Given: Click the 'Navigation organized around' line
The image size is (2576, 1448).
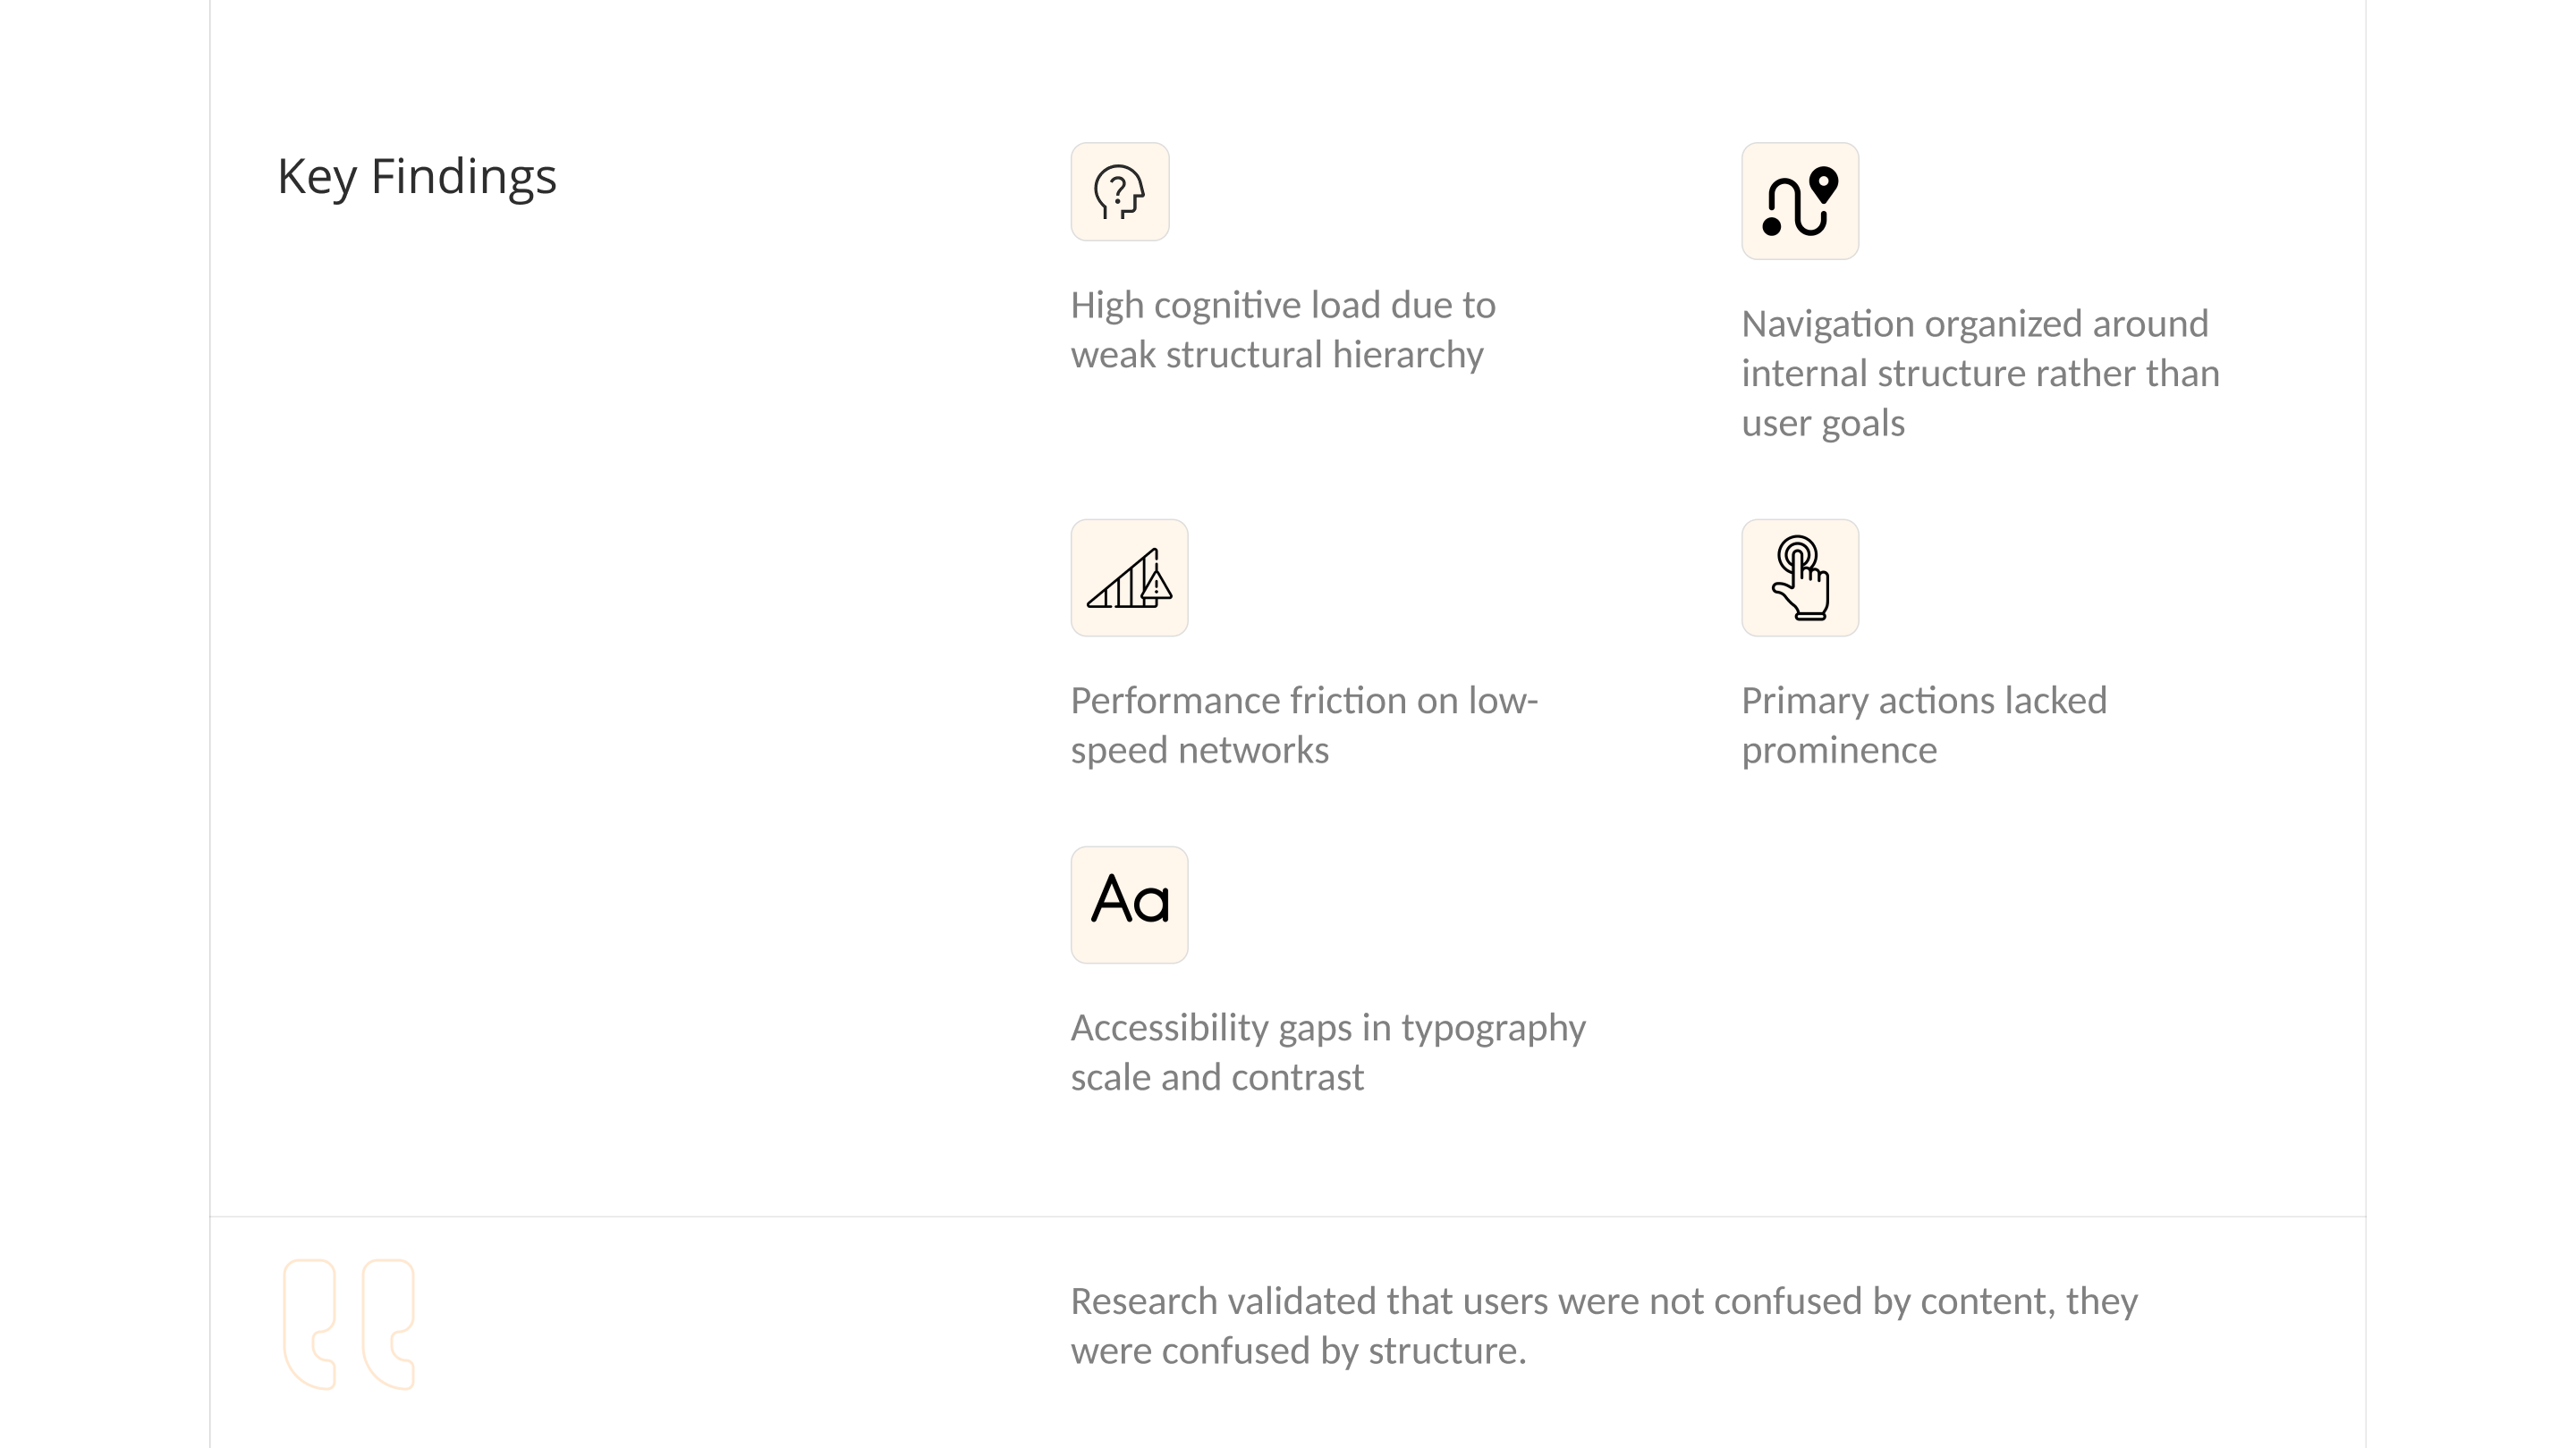Looking at the screenshot, I should point(1975,324).
